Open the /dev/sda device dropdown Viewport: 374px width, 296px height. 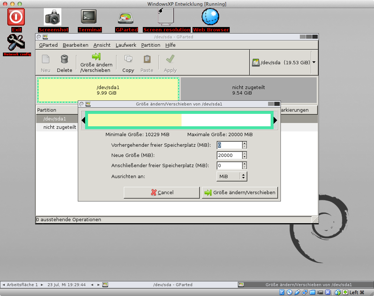[x=314, y=62]
